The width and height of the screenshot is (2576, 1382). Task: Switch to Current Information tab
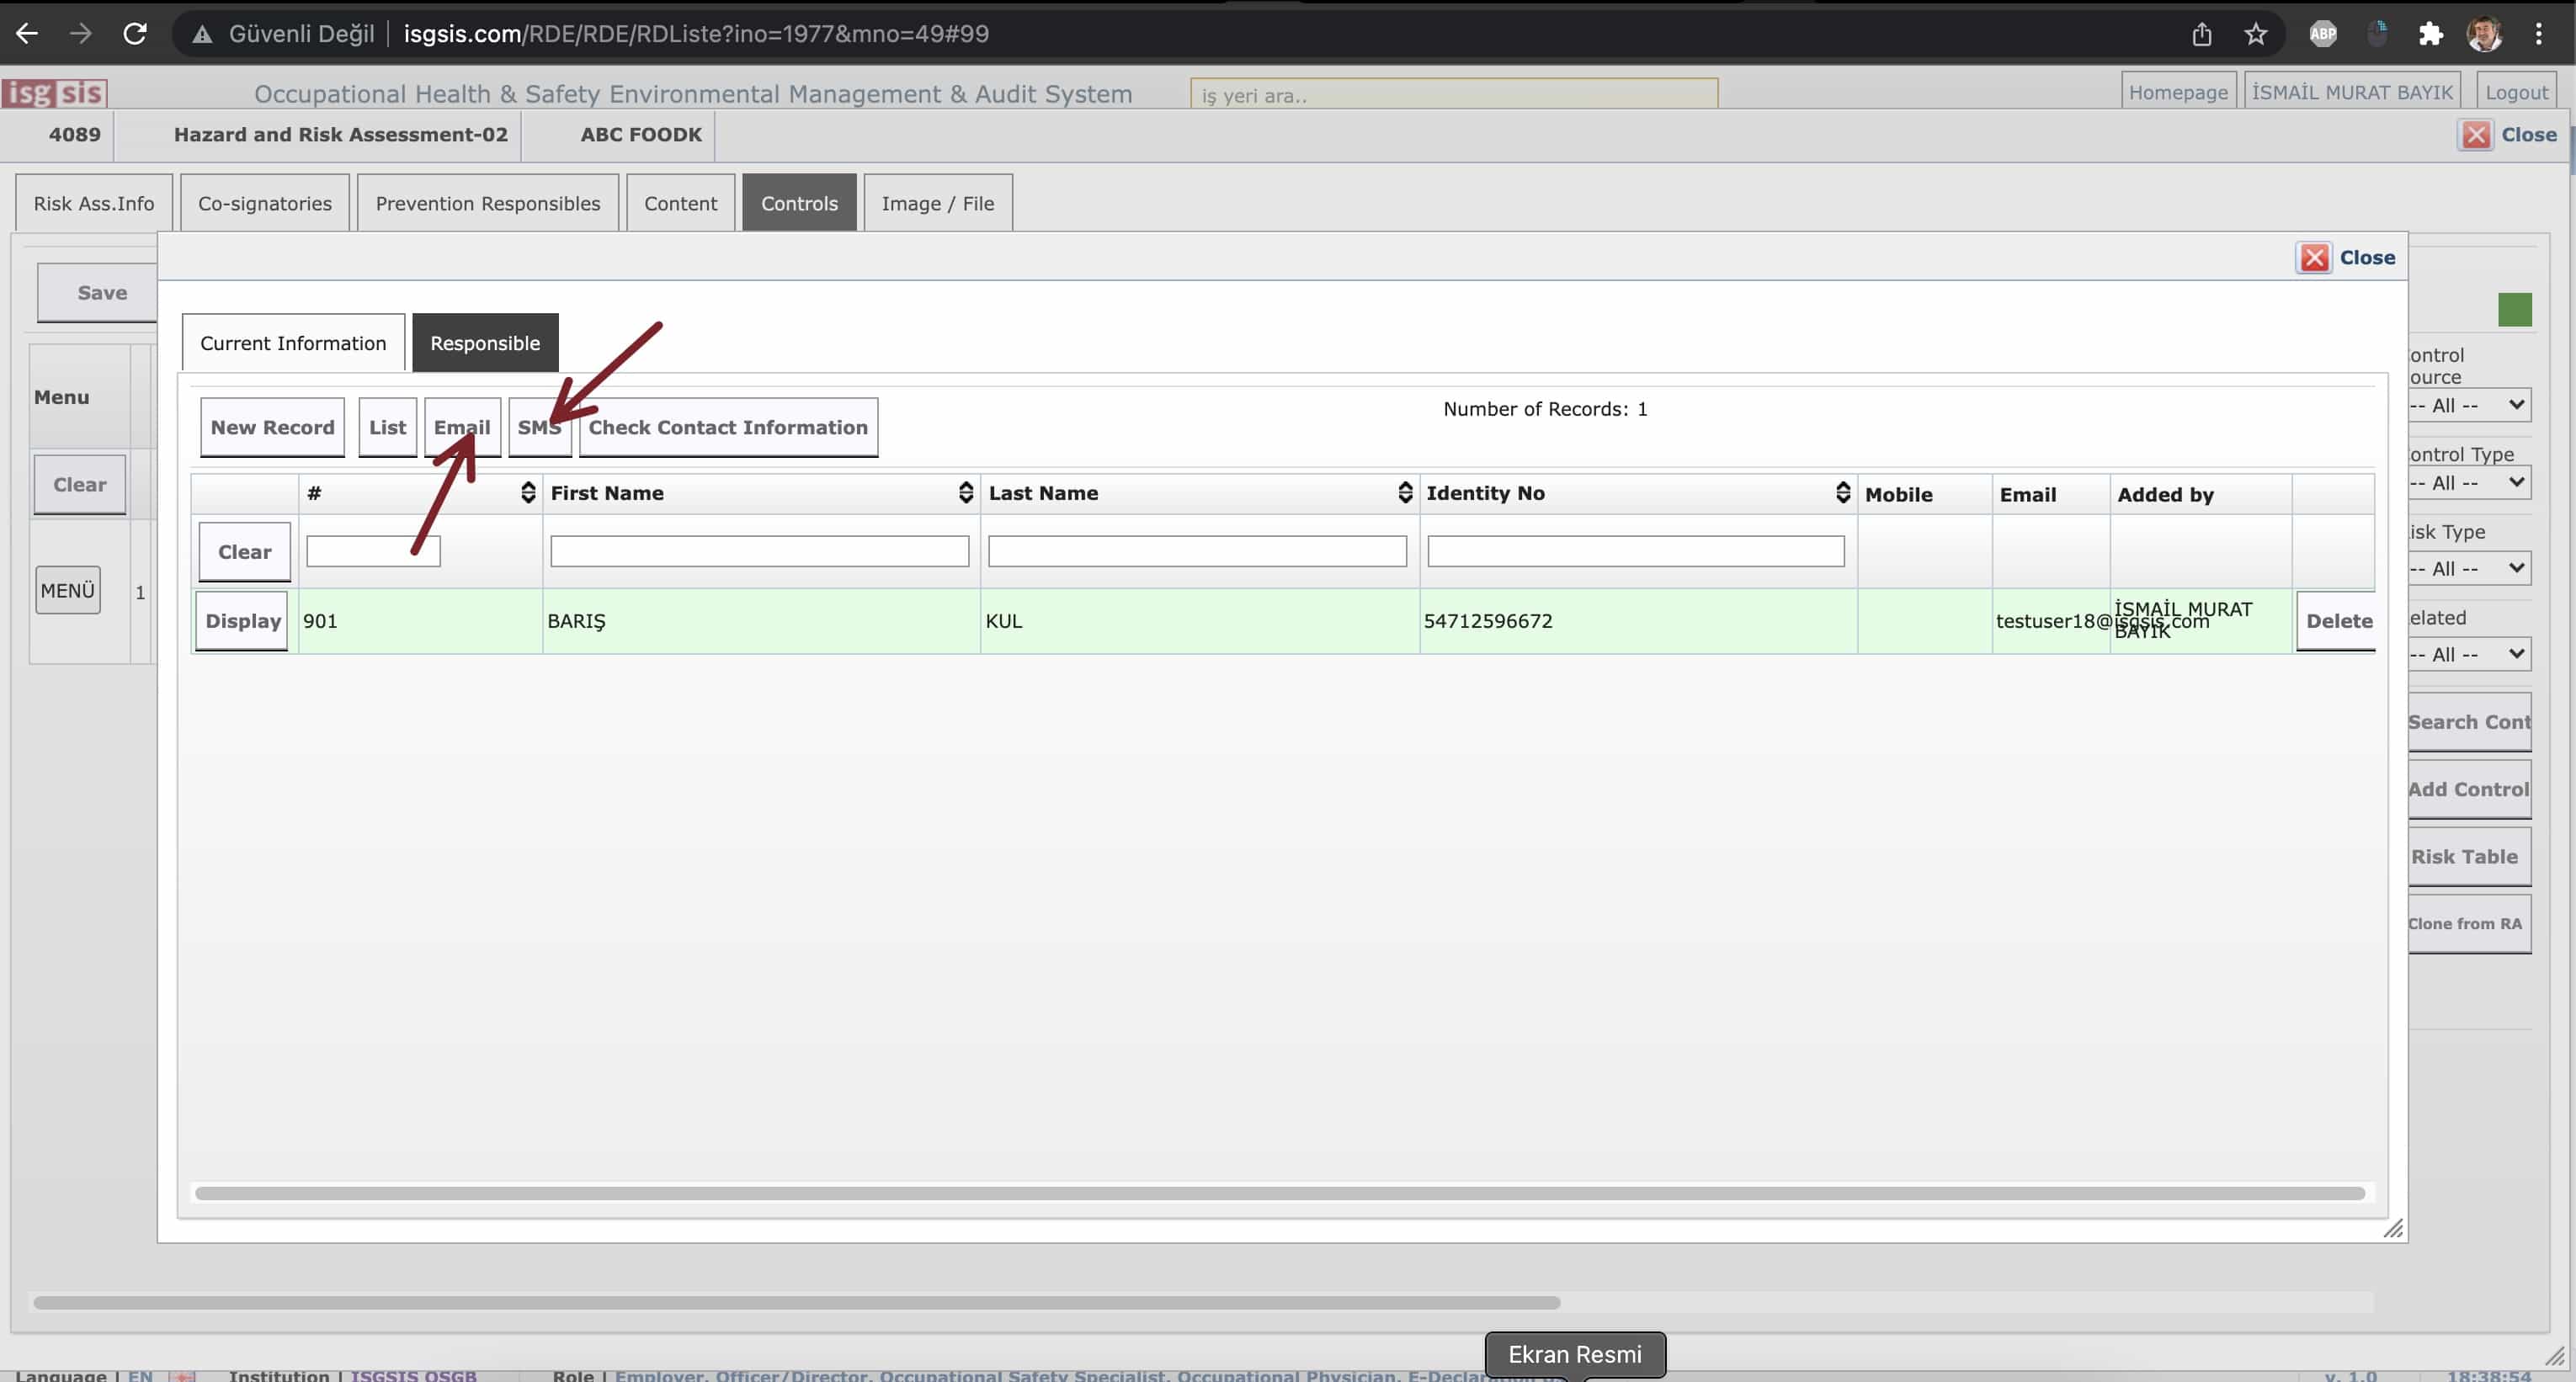pos(293,343)
